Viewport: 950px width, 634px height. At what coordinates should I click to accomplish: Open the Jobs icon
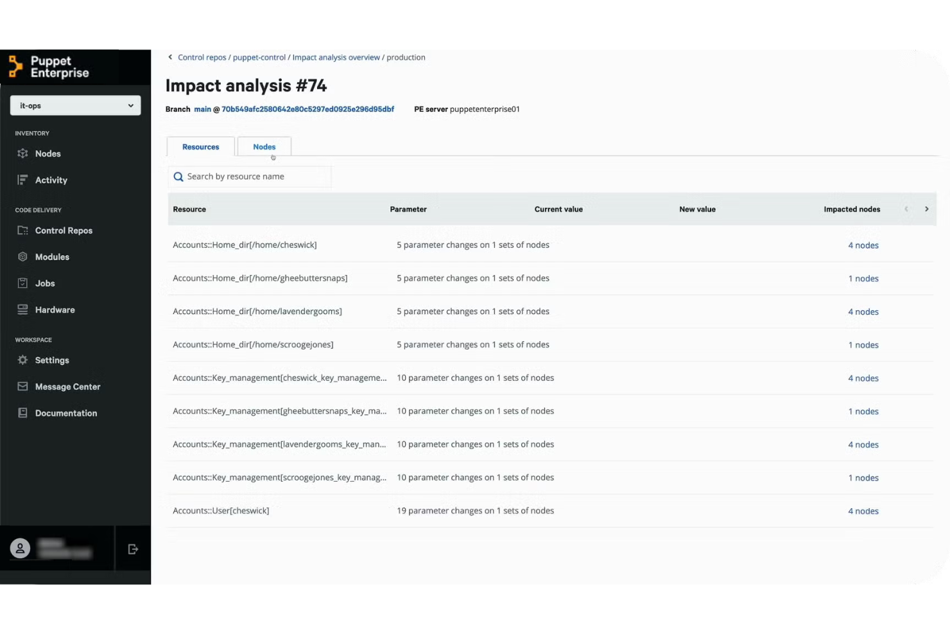tap(22, 283)
